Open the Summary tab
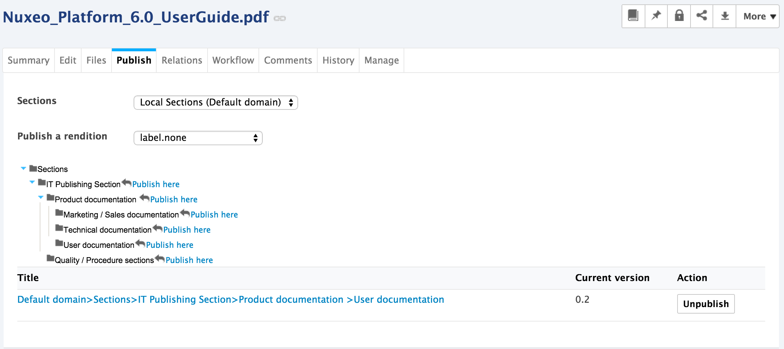 point(29,60)
